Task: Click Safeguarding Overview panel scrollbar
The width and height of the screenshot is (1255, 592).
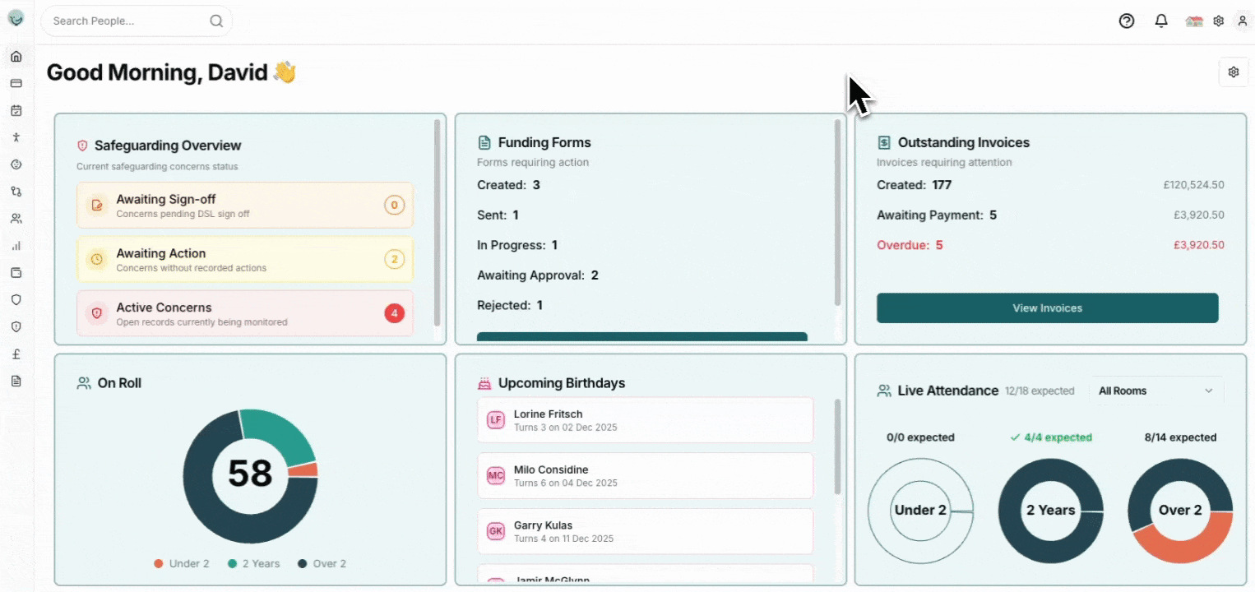Action: coord(437,223)
